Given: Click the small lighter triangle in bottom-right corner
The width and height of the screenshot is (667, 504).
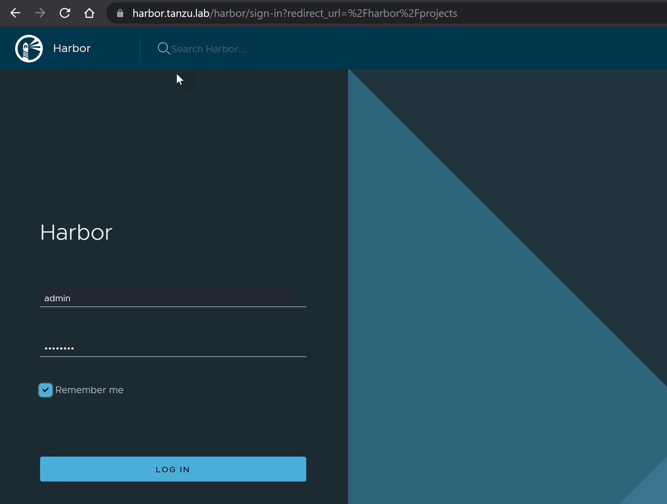Looking at the screenshot, I should coord(653,489).
